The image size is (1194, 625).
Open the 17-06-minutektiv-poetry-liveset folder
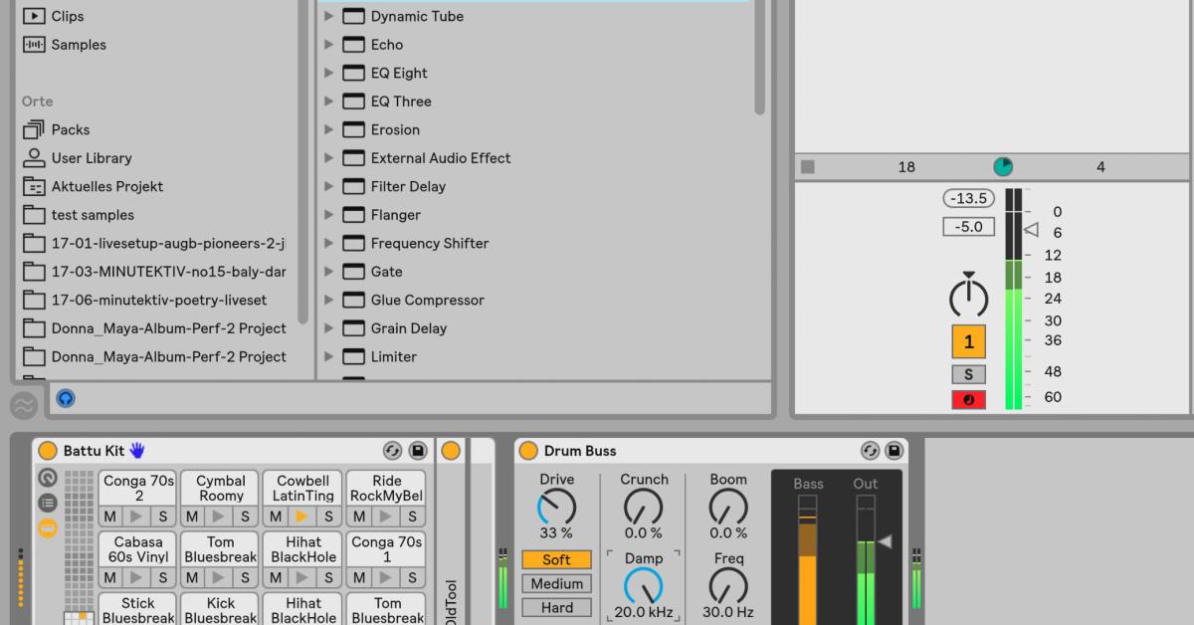(x=159, y=300)
